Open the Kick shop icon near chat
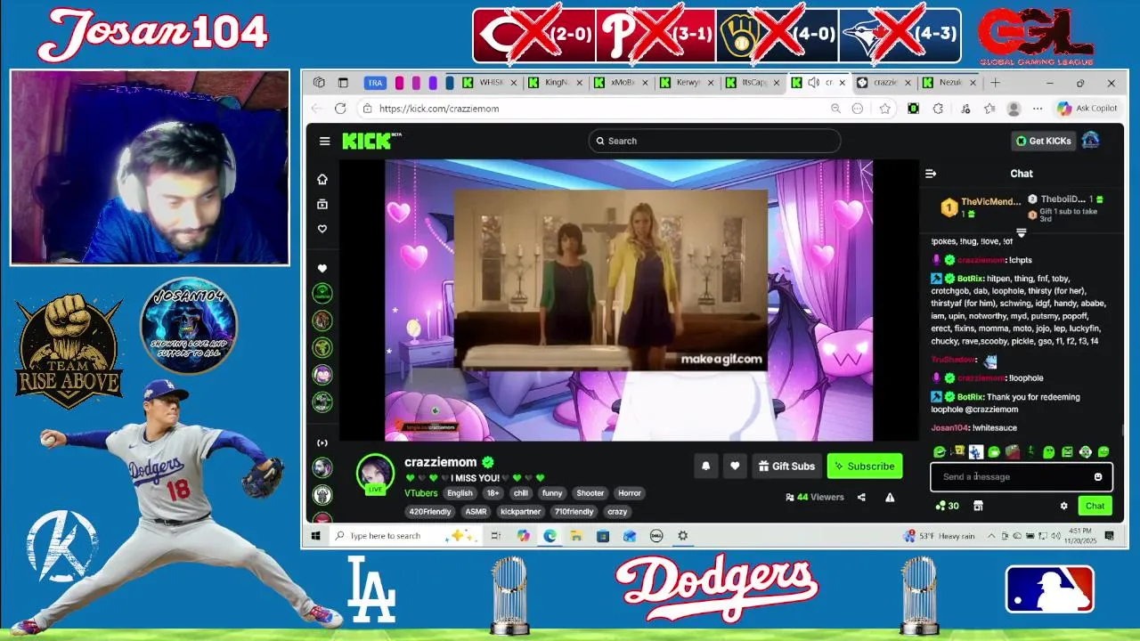The height and width of the screenshot is (641, 1140). 978,506
